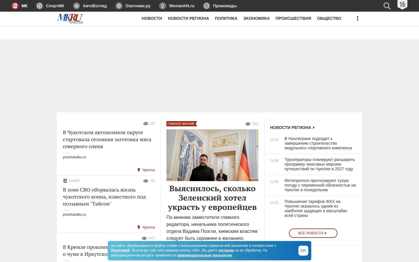Click prochukotku.ru source under reindeer article
The height and width of the screenshot is (262, 419).
pyautogui.click(x=74, y=157)
